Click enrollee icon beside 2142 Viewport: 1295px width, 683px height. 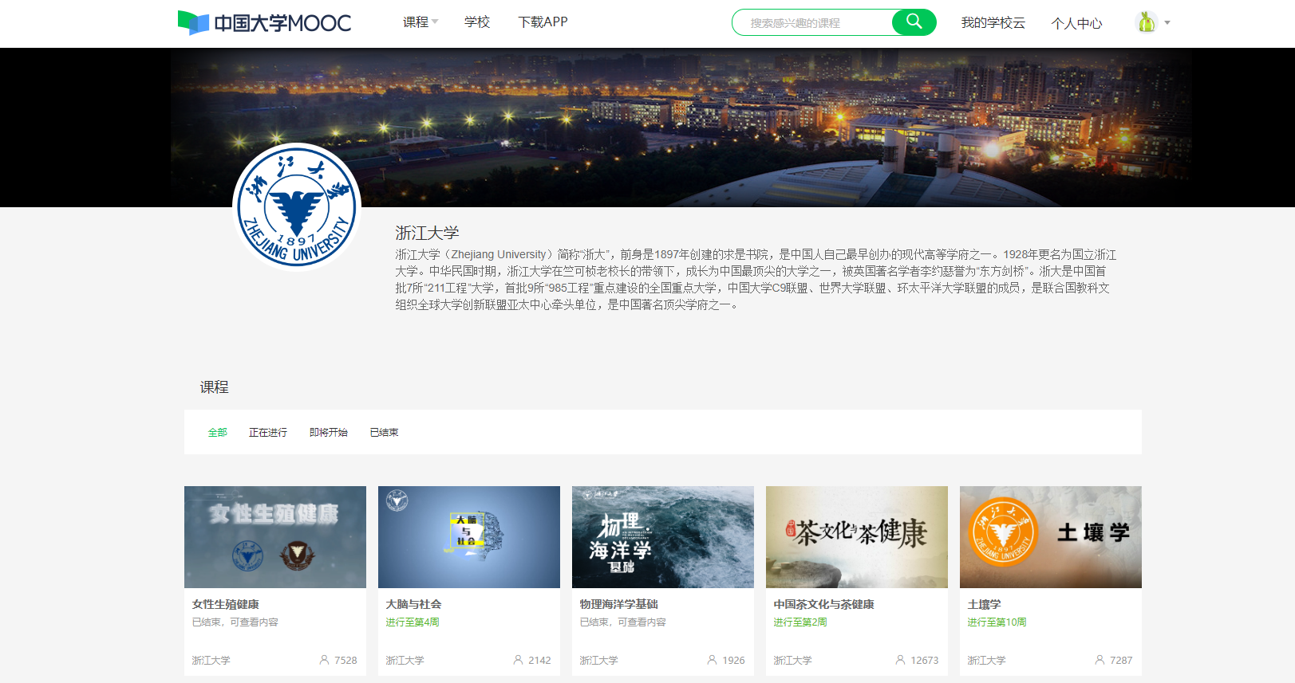(x=518, y=660)
